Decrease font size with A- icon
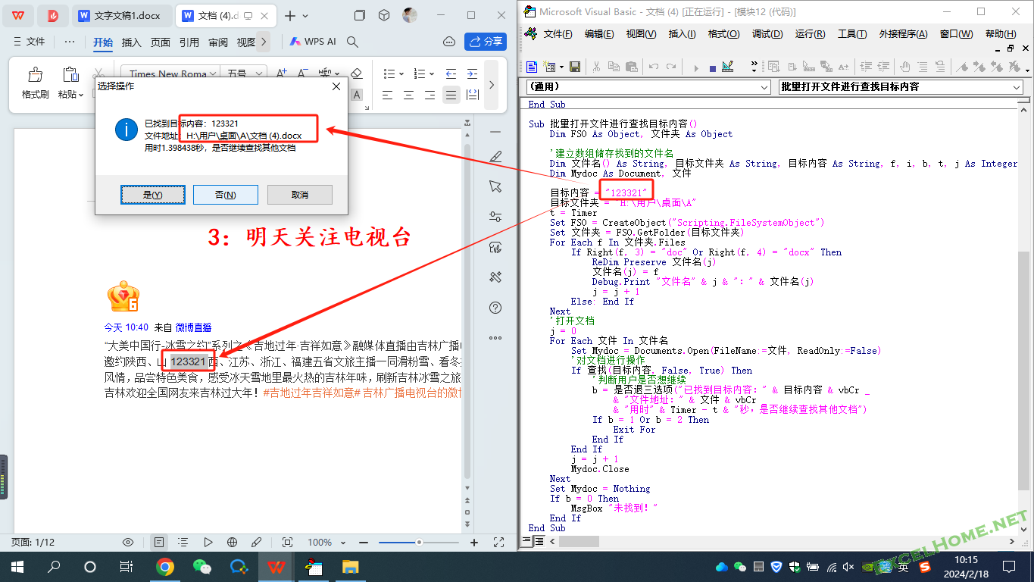 coord(304,74)
